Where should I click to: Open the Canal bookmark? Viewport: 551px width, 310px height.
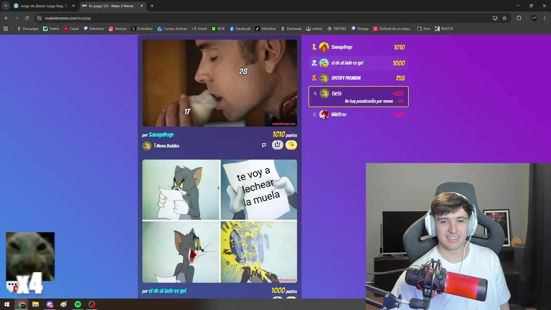[x=71, y=29]
